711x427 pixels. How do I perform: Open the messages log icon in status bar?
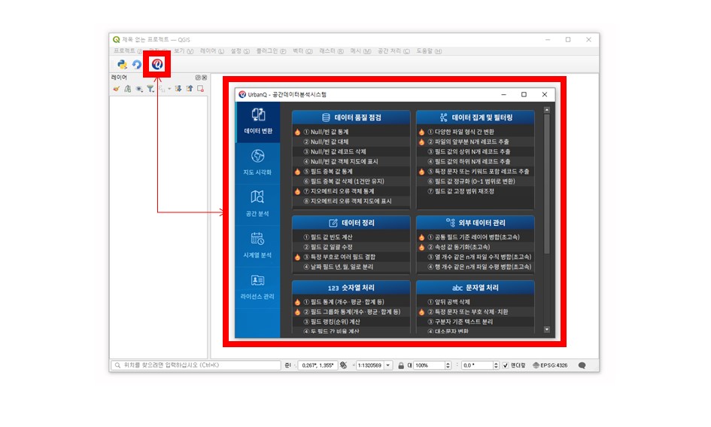point(582,365)
